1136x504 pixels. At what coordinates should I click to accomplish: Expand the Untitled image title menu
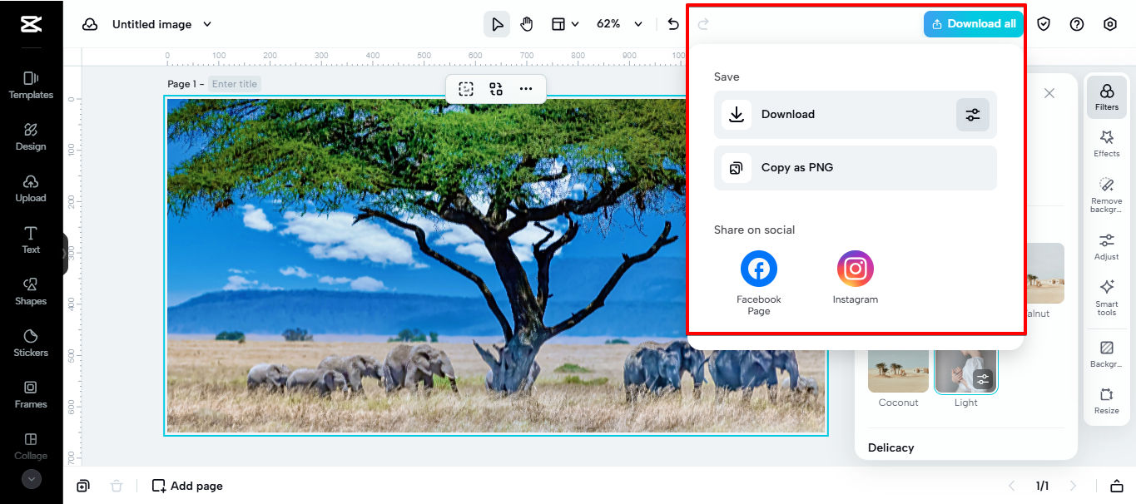click(206, 24)
